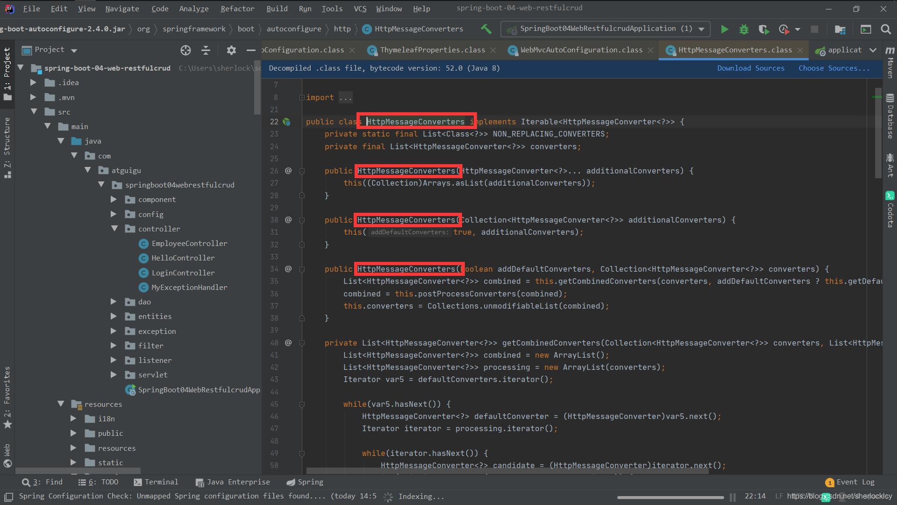Open the Ant tool window

[890, 165]
